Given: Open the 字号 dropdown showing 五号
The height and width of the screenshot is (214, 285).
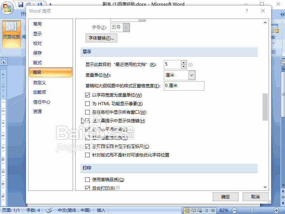Looking at the screenshot, I should (126, 27).
